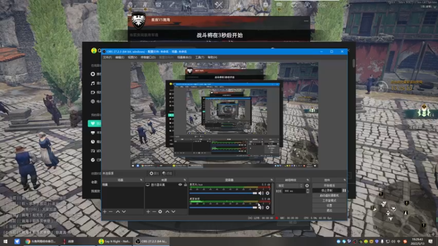Mute the desktop audio speaker icon
This screenshot has width=438, height=246.
point(261,208)
